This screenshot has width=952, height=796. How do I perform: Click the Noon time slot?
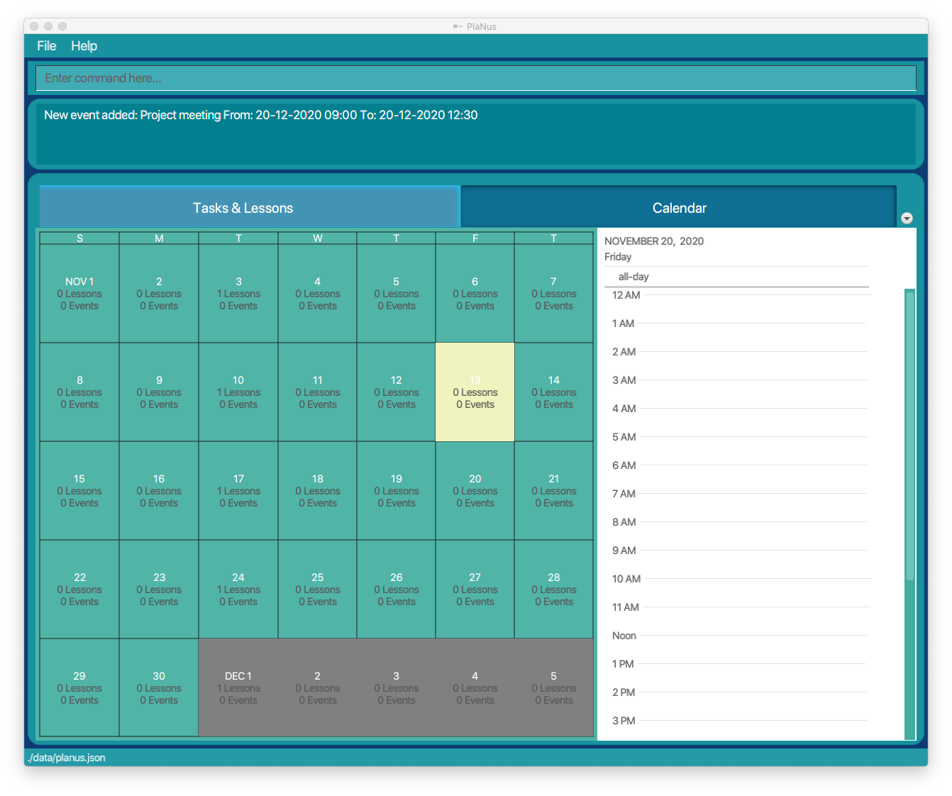click(741, 635)
